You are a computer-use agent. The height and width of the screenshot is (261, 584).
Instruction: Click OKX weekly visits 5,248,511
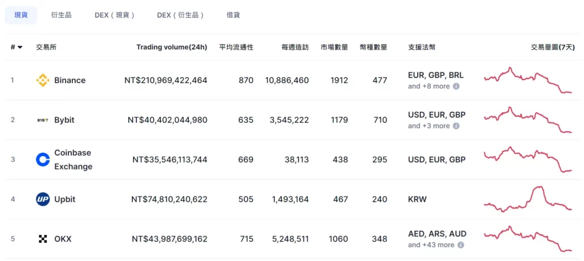289,239
